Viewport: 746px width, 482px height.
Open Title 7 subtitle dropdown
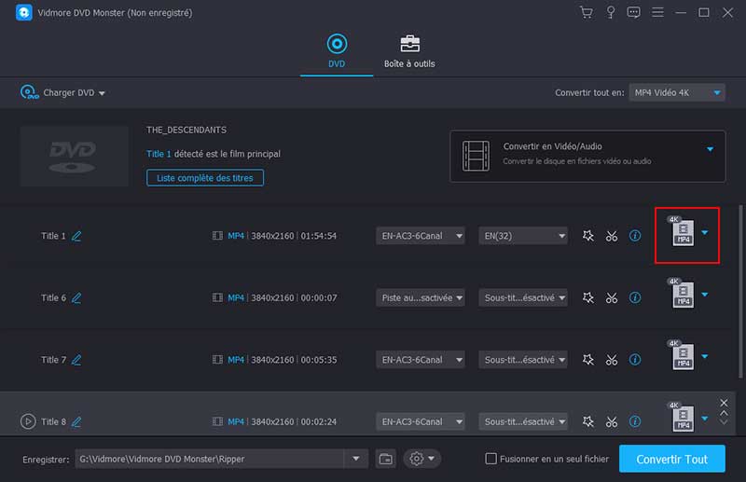pos(523,360)
